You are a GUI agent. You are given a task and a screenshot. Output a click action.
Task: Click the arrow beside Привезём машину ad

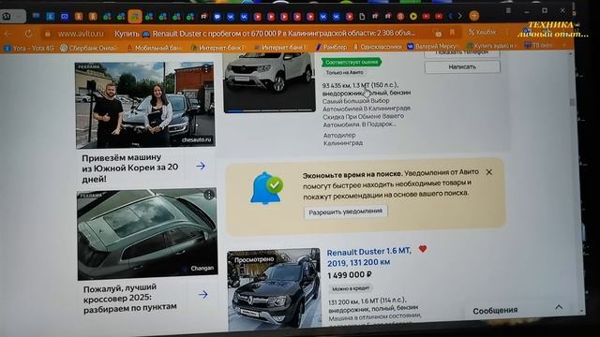point(201,166)
